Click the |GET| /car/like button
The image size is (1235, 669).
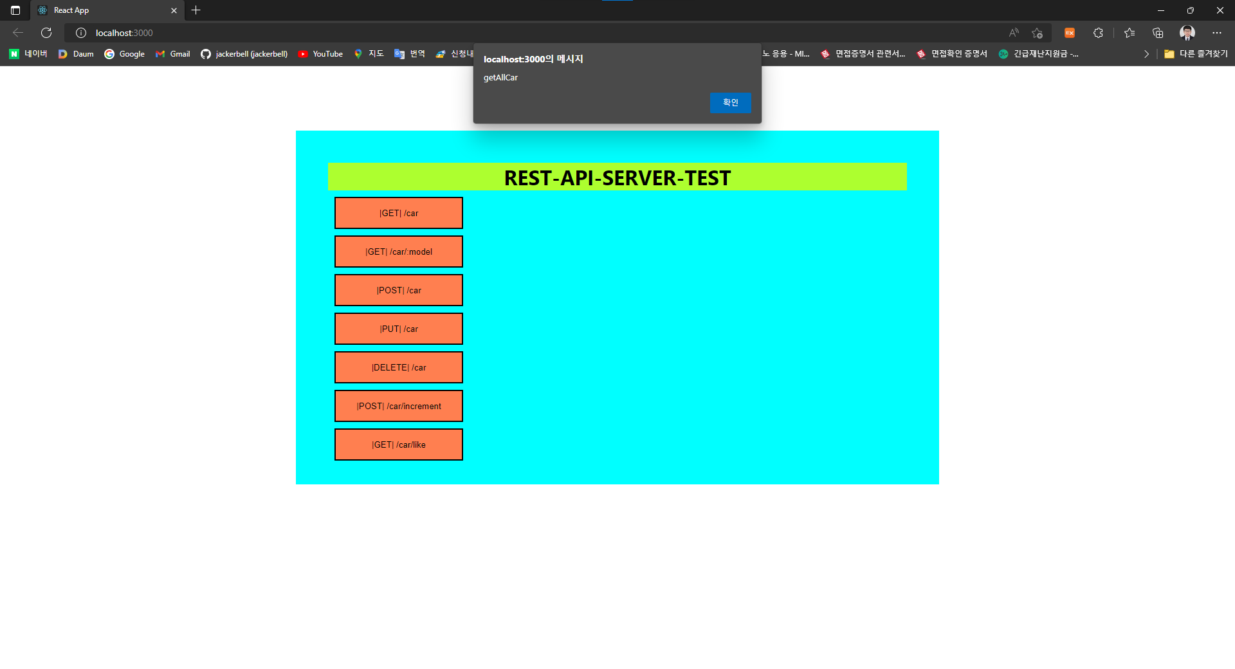[x=399, y=444]
